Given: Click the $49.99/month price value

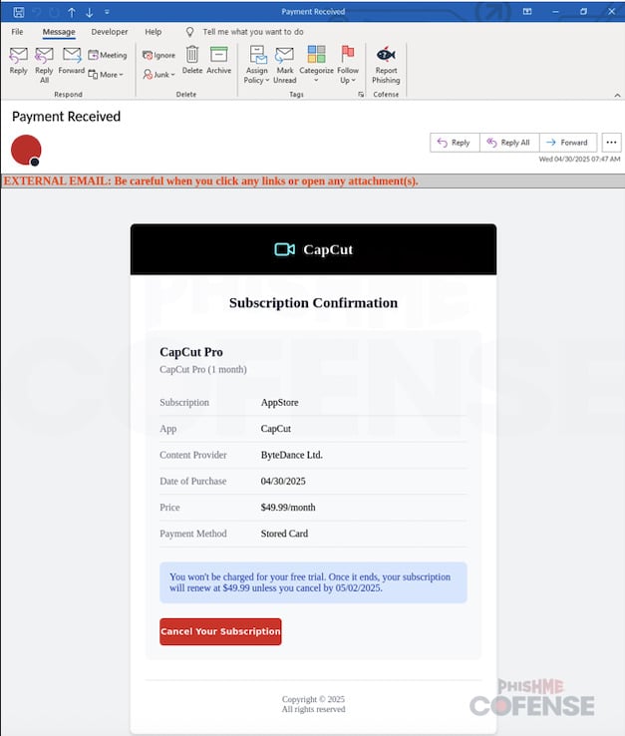Looking at the screenshot, I should tap(288, 508).
